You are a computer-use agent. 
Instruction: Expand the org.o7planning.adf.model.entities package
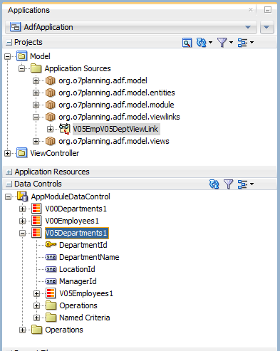pyautogui.click(x=36, y=93)
